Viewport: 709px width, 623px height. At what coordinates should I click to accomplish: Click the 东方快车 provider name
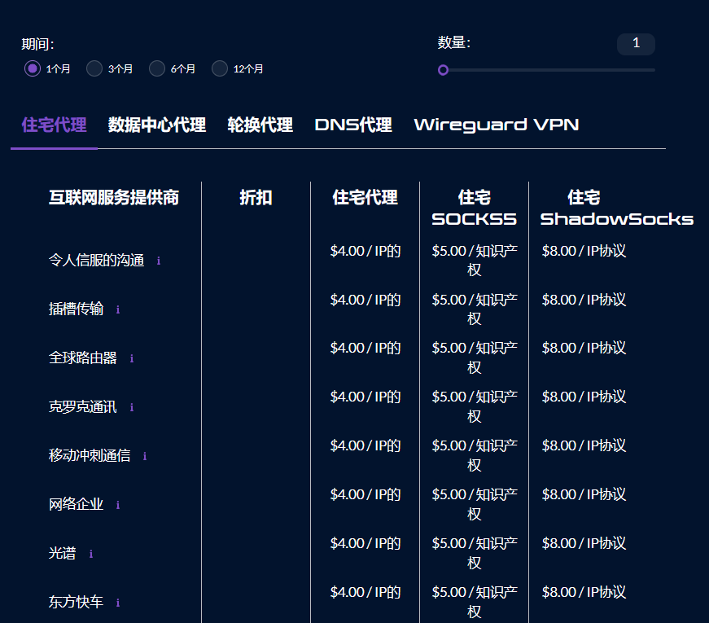(76, 602)
